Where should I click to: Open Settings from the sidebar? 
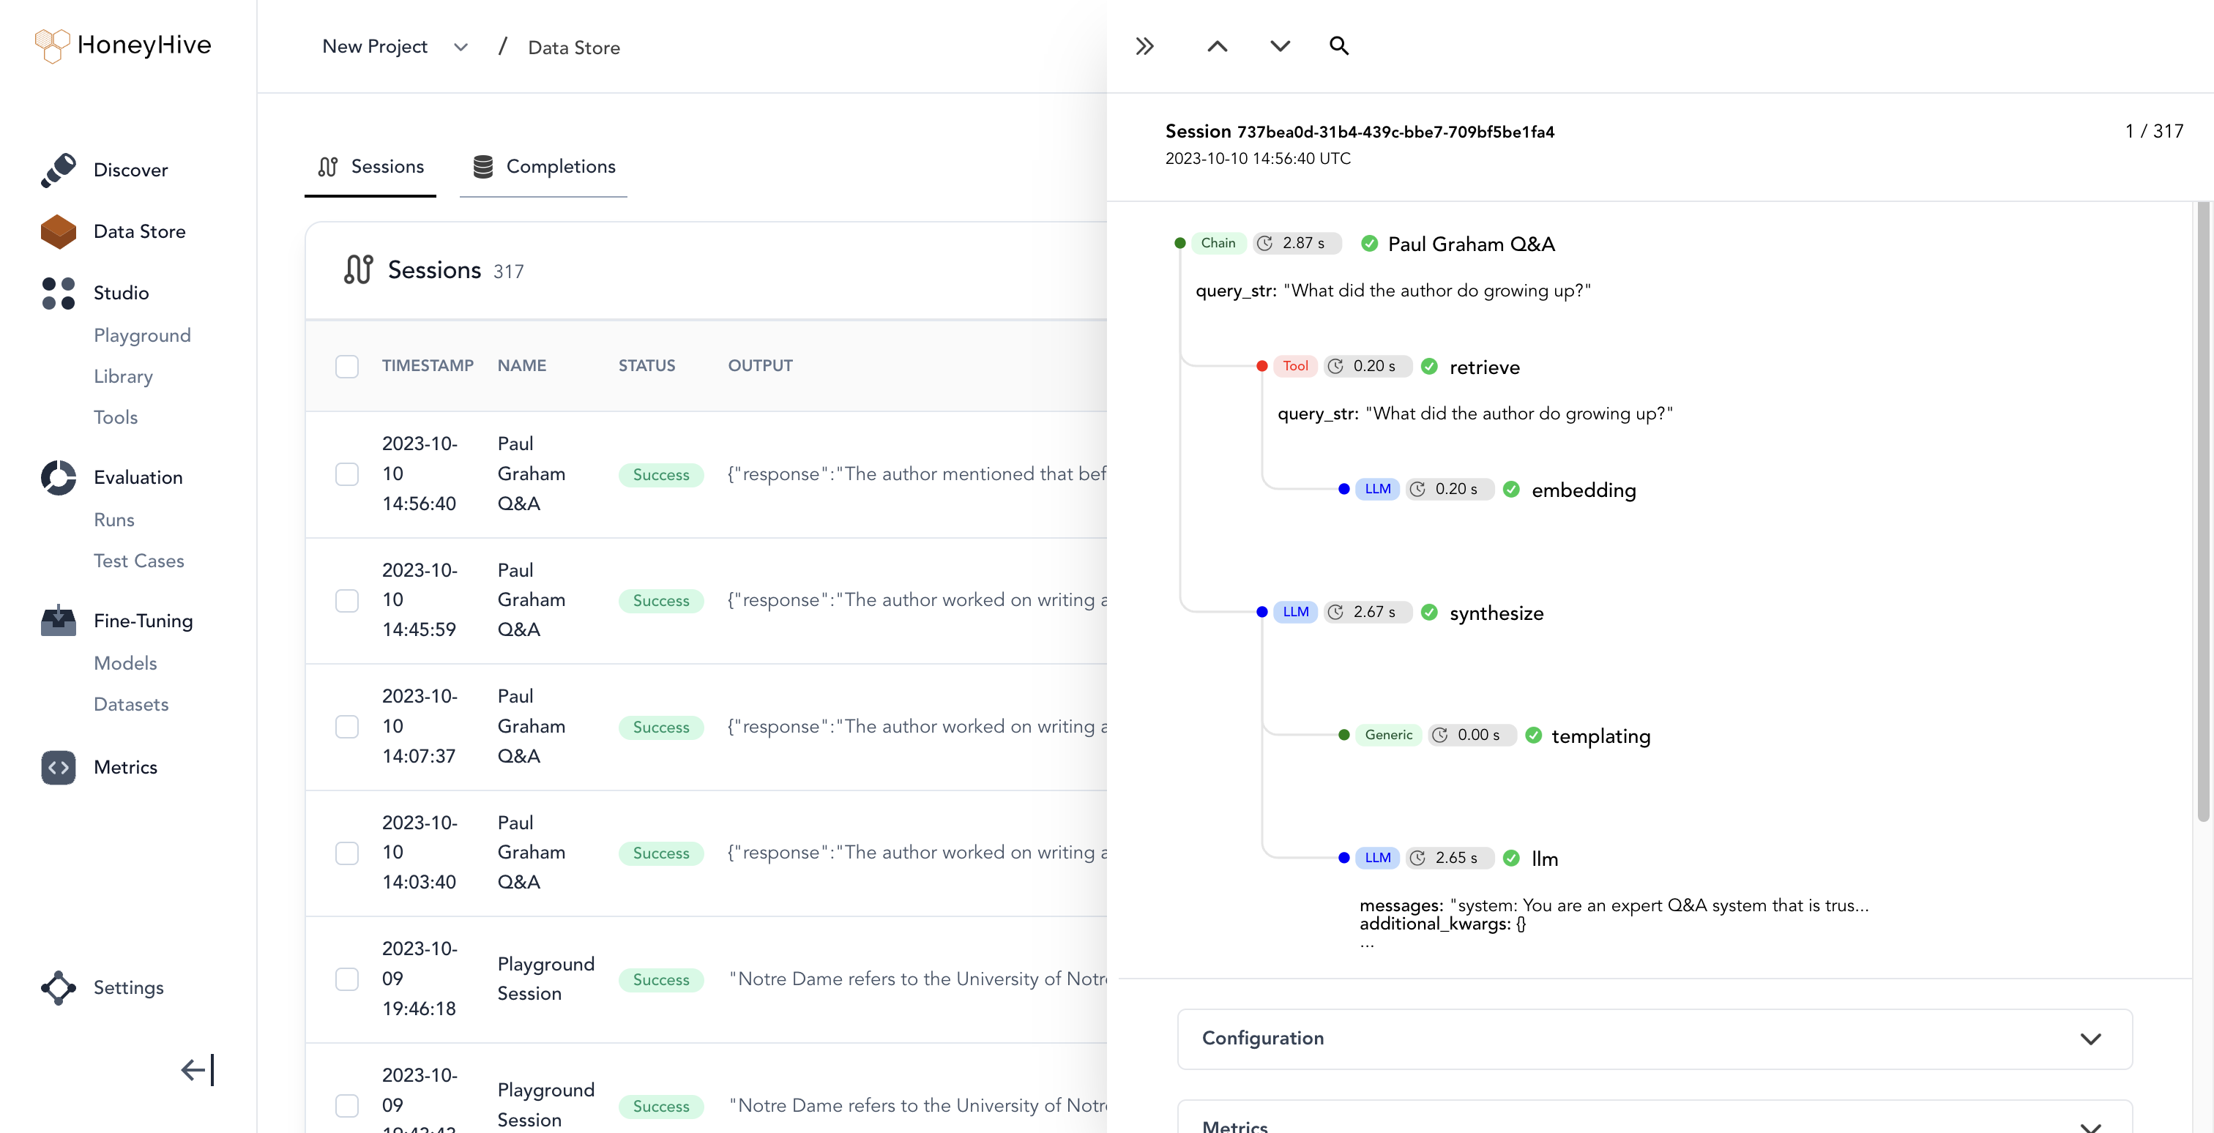(127, 987)
